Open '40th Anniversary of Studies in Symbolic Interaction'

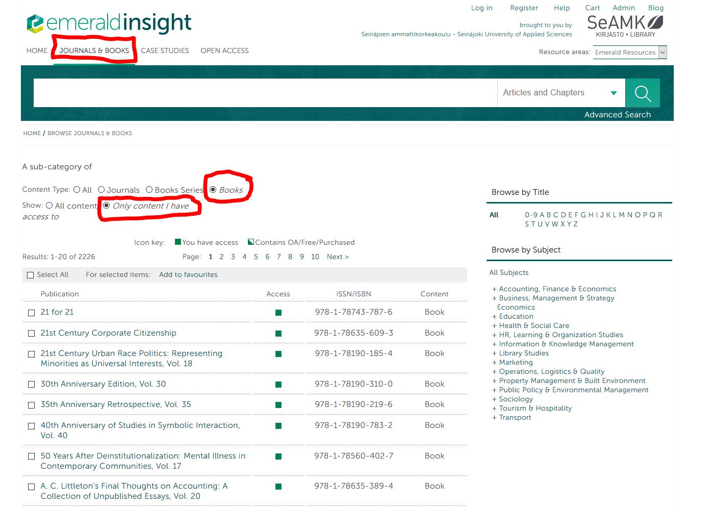140,430
